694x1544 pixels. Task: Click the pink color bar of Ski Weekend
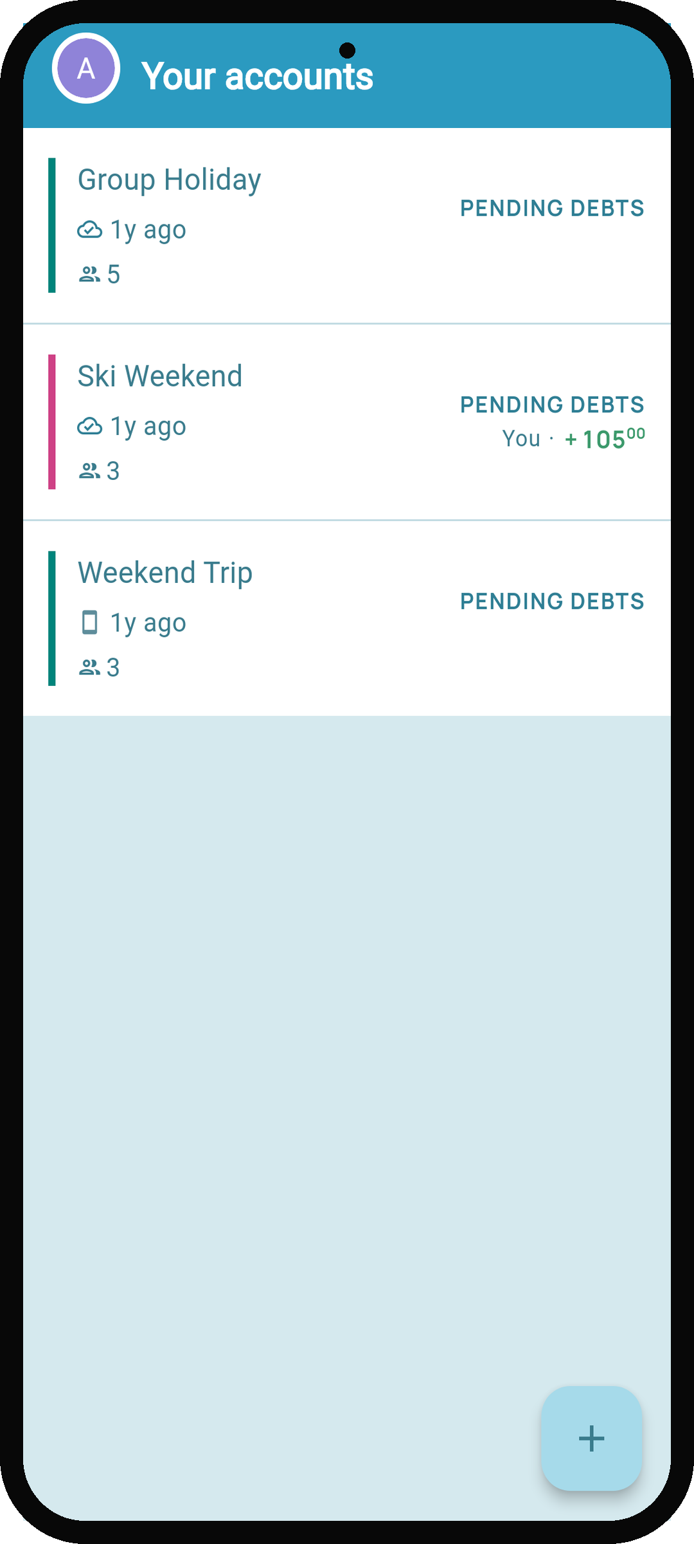tap(52, 422)
